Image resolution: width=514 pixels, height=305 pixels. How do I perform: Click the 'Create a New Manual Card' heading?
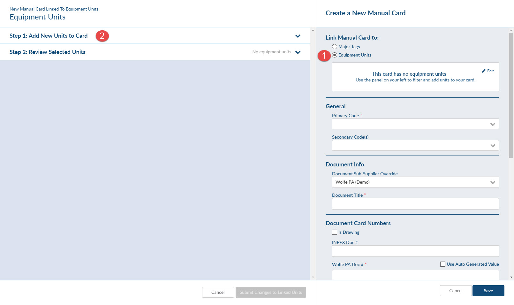click(x=366, y=13)
